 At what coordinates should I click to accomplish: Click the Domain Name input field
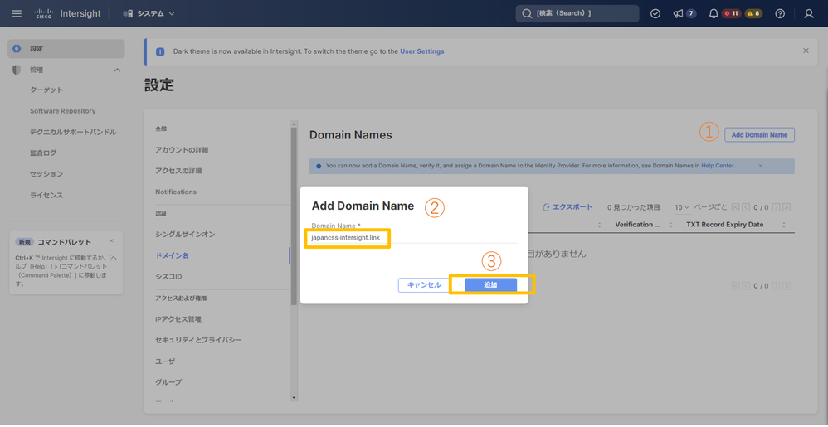pos(413,237)
